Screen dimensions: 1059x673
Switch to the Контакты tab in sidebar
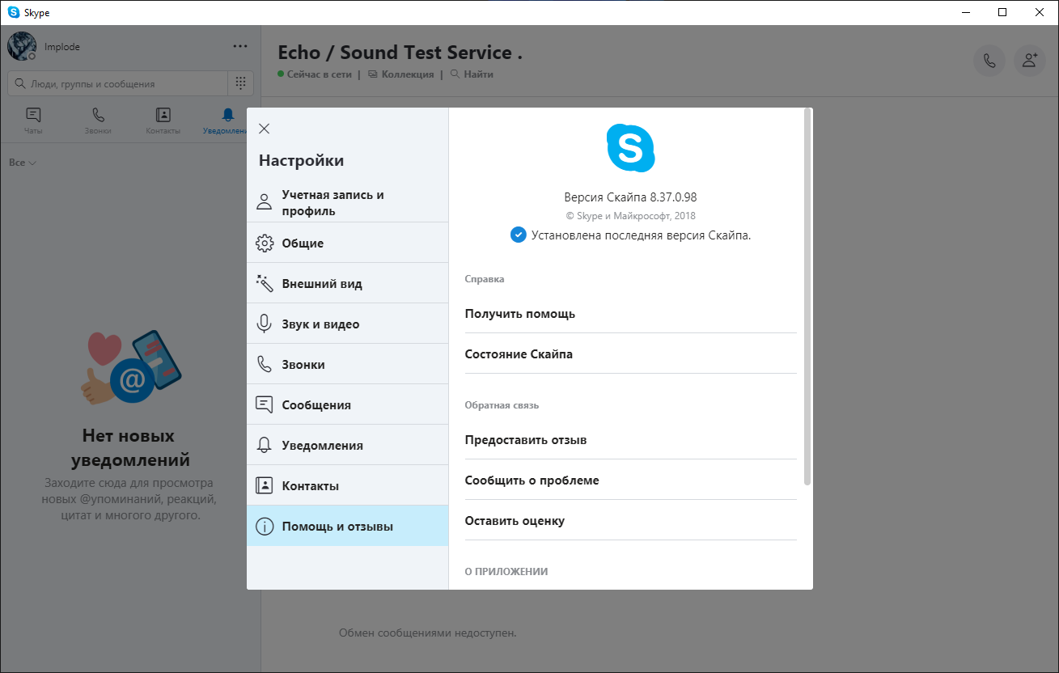click(x=163, y=121)
